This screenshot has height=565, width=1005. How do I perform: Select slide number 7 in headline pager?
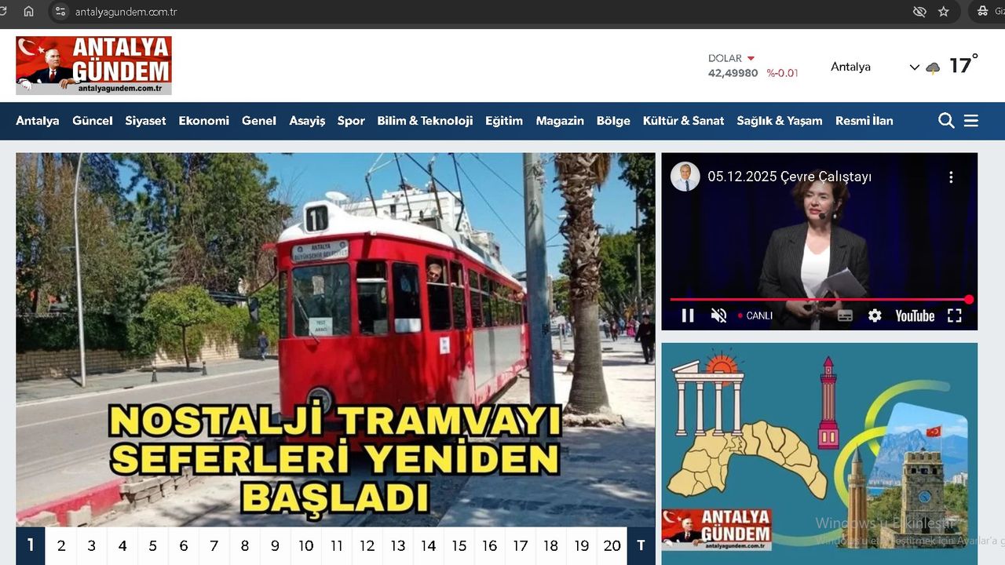pos(214,546)
